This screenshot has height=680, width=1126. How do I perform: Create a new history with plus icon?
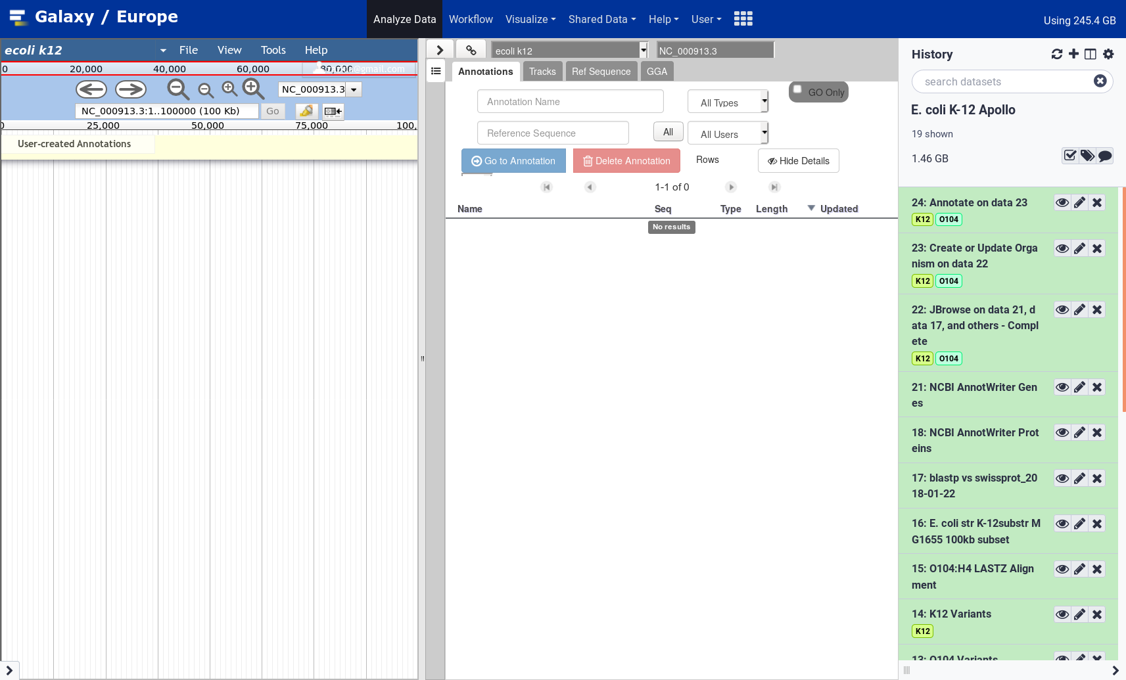tap(1073, 54)
